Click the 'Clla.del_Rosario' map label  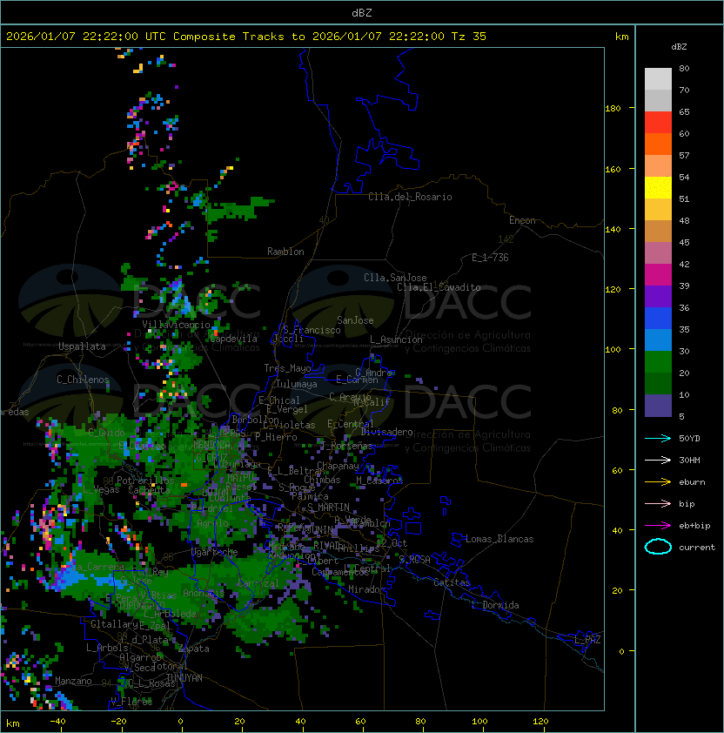[410, 197]
